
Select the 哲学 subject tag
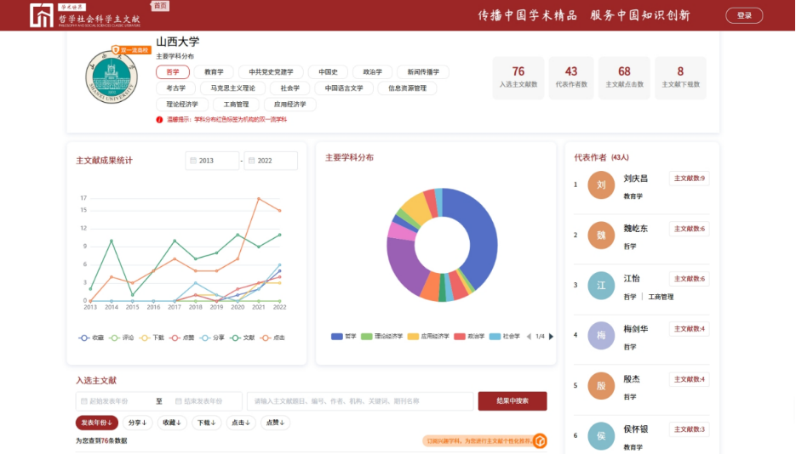173,72
